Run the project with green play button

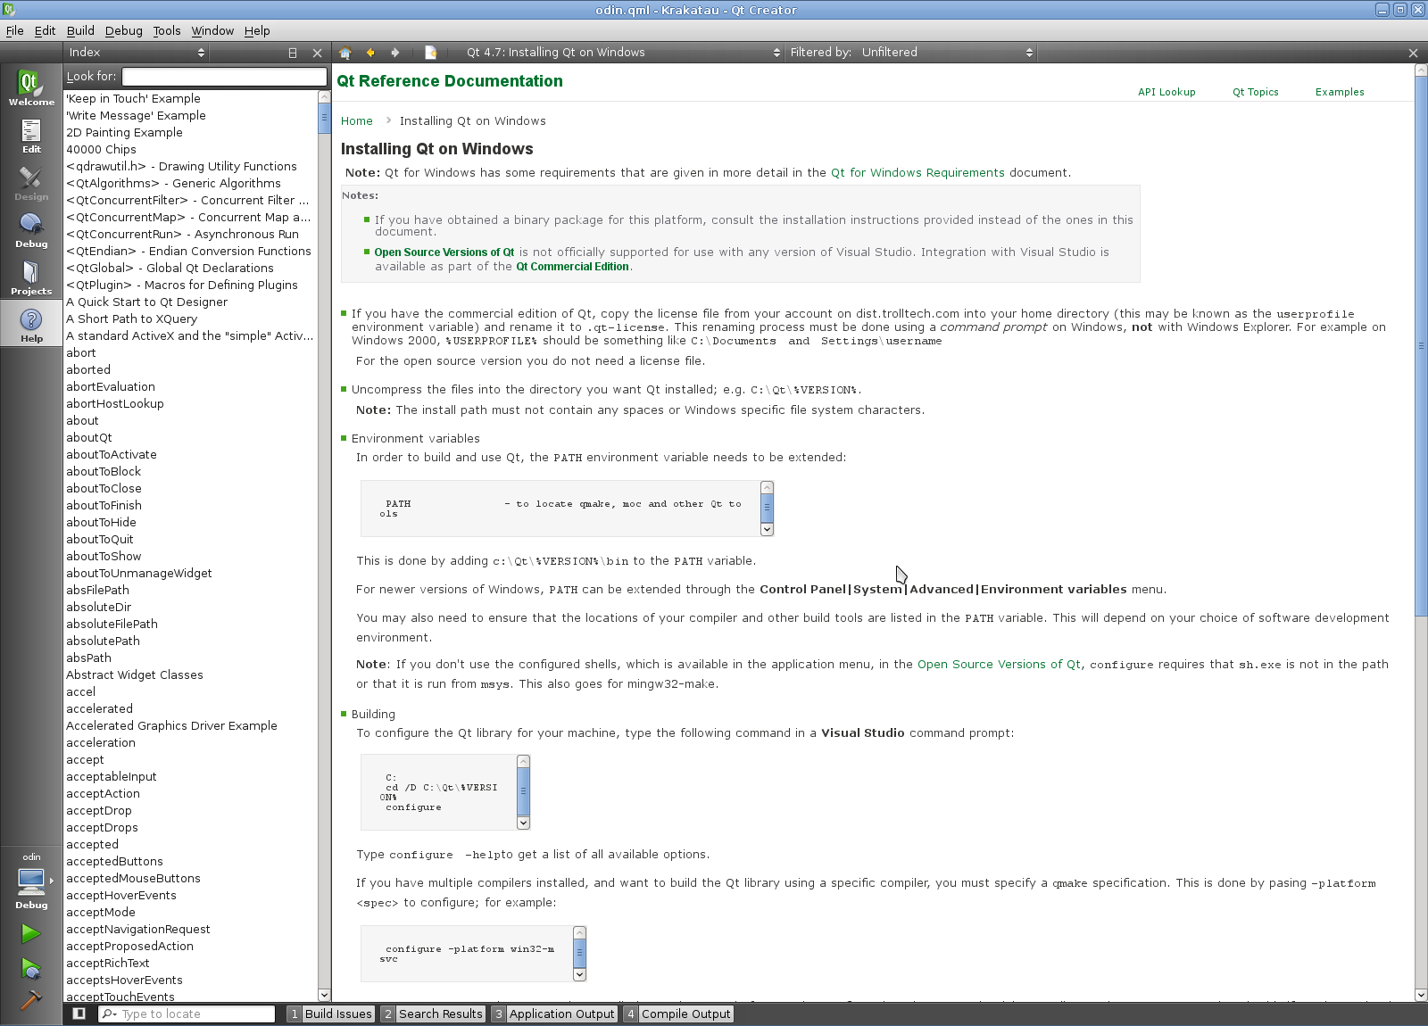[31, 934]
